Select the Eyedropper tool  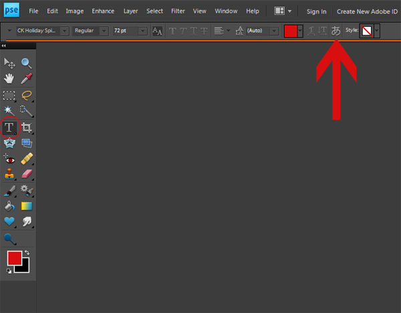click(x=27, y=78)
